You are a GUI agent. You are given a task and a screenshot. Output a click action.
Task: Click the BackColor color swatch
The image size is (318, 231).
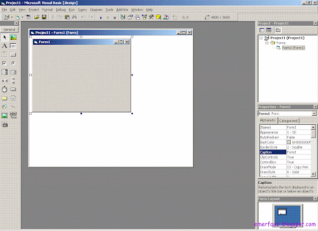[289, 142]
